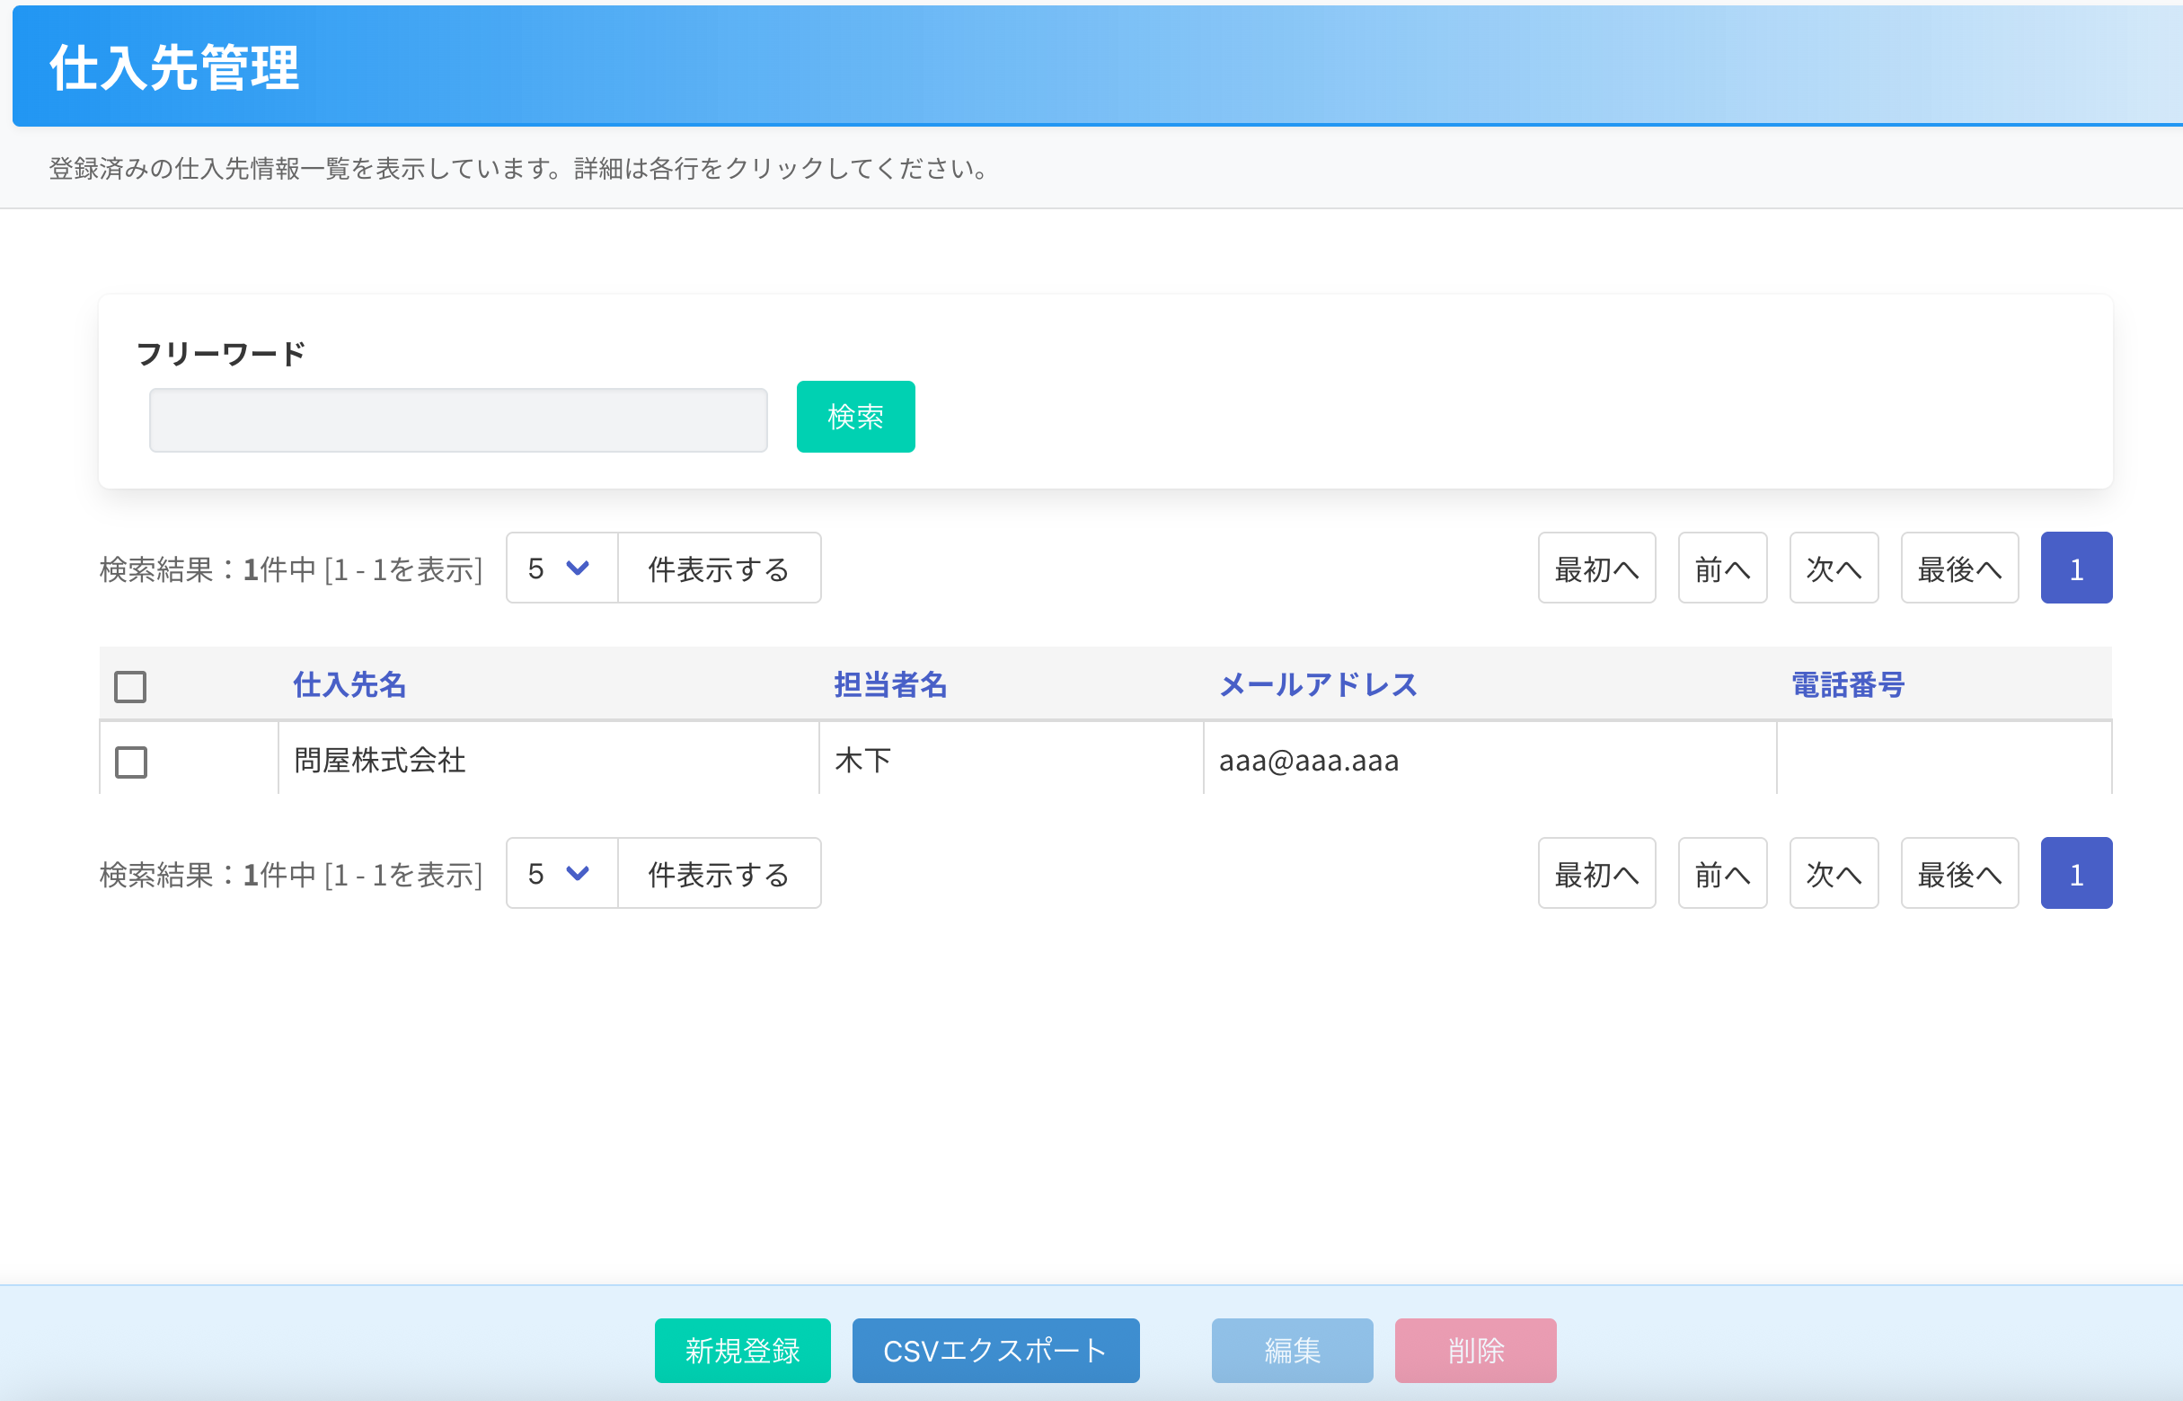Check the 問屋株式会社 row checkbox

(131, 762)
